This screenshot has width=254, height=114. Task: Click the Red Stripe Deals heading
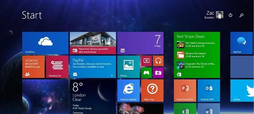(191, 36)
